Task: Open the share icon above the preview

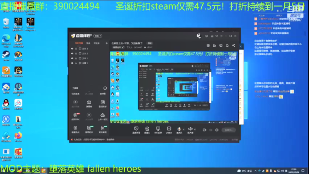Action: pyautogui.click(x=234, y=46)
